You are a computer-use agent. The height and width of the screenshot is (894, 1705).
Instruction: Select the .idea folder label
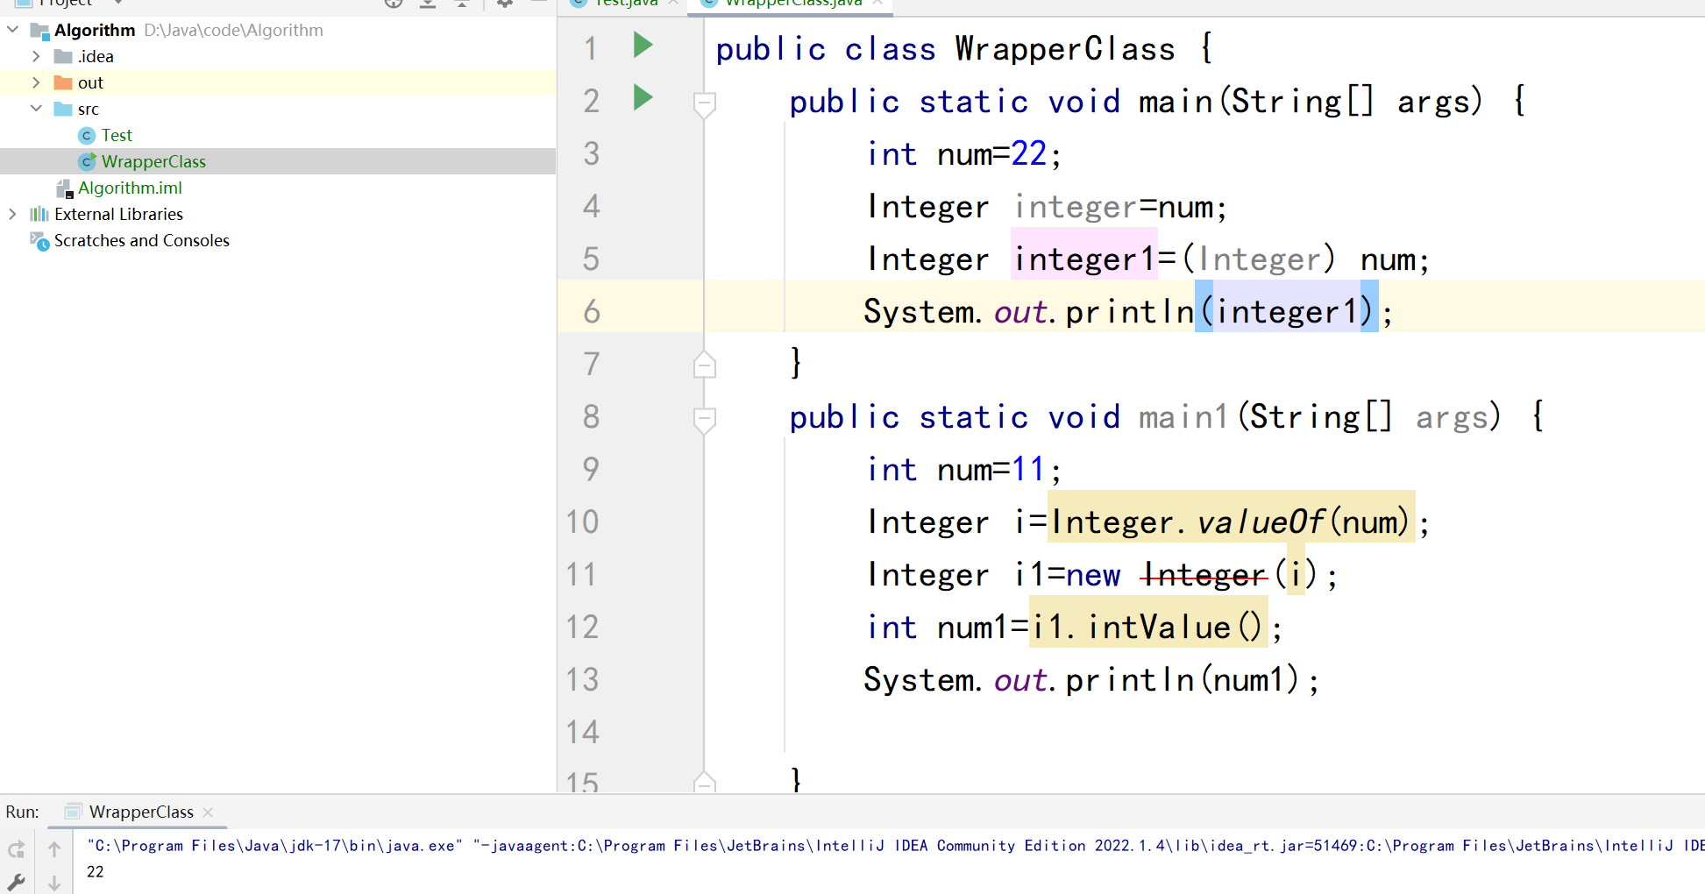tap(96, 57)
